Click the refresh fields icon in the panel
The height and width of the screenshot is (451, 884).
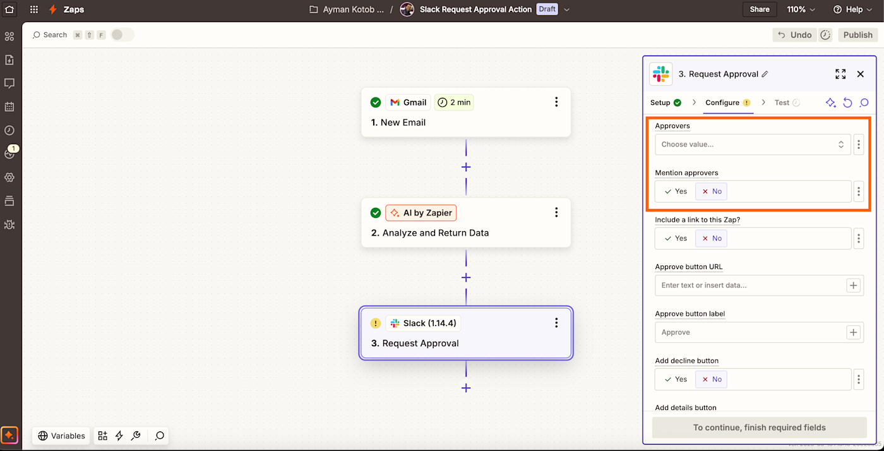[848, 102]
